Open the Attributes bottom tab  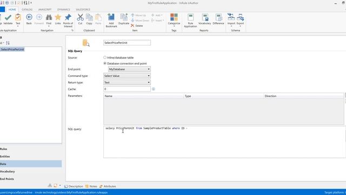click(x=108, y=186)
